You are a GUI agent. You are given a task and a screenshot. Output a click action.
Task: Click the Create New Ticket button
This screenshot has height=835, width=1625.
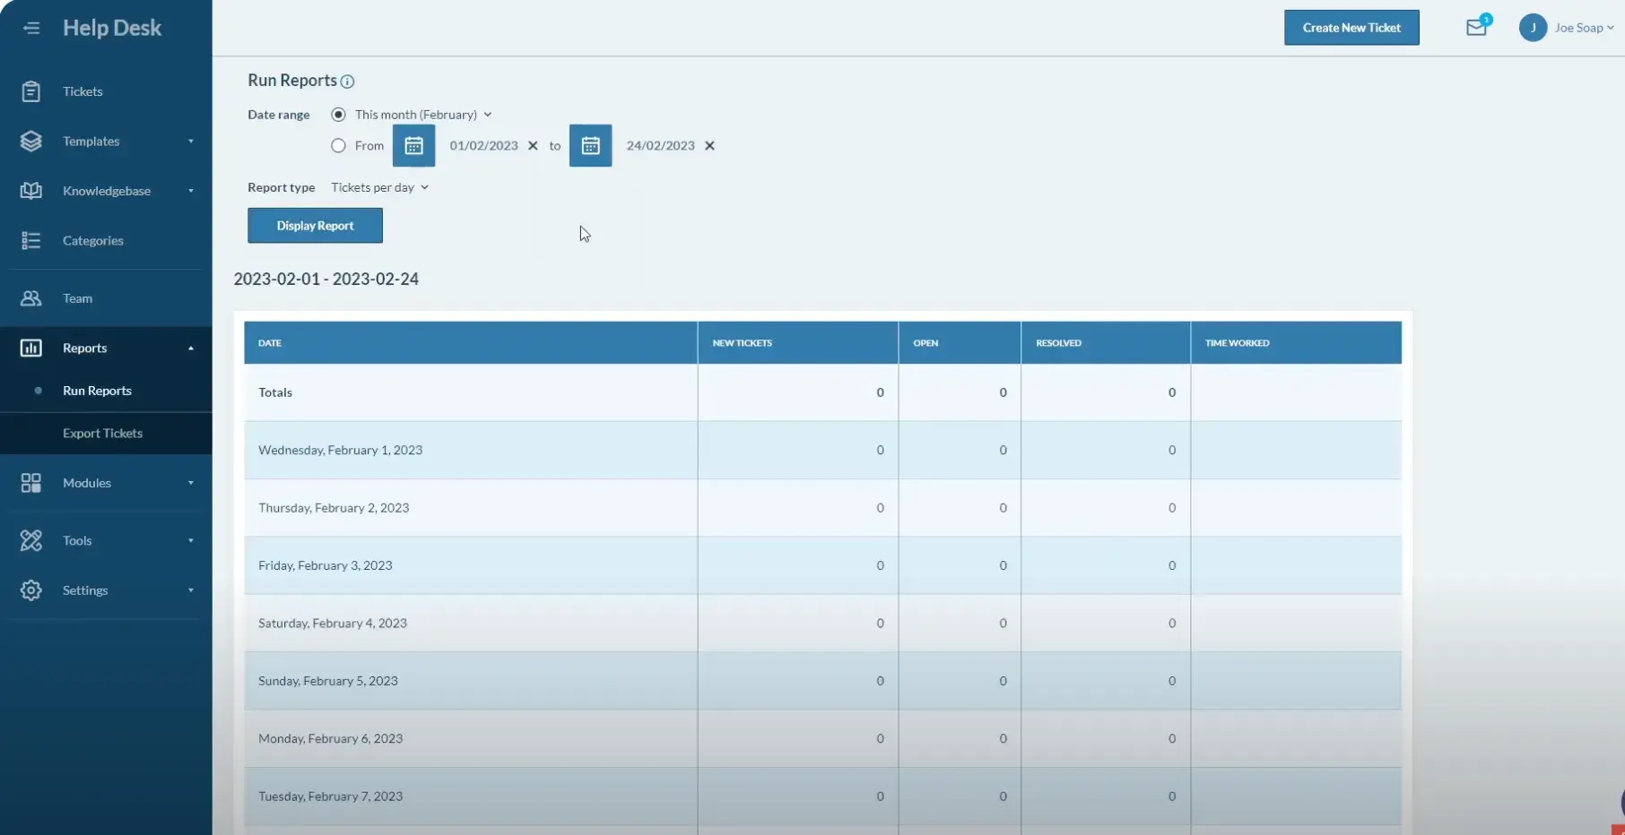pos(1351,27)
